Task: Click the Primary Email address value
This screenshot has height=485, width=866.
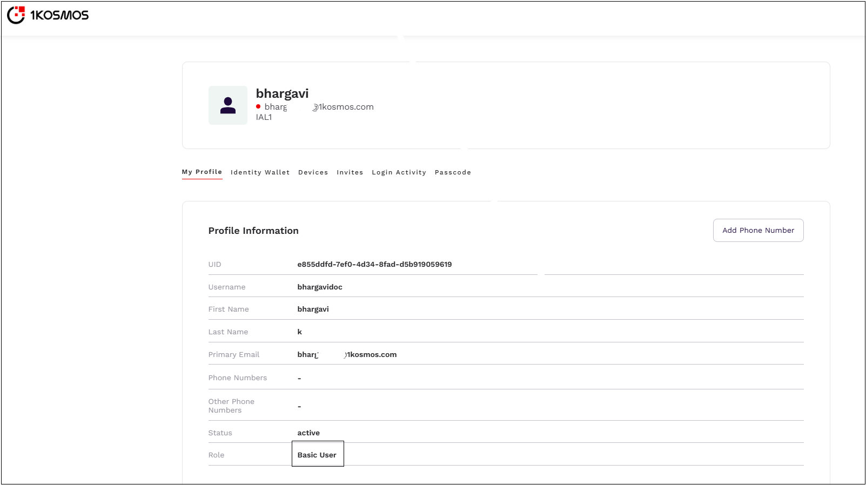Action: click(x=347, y=355)
